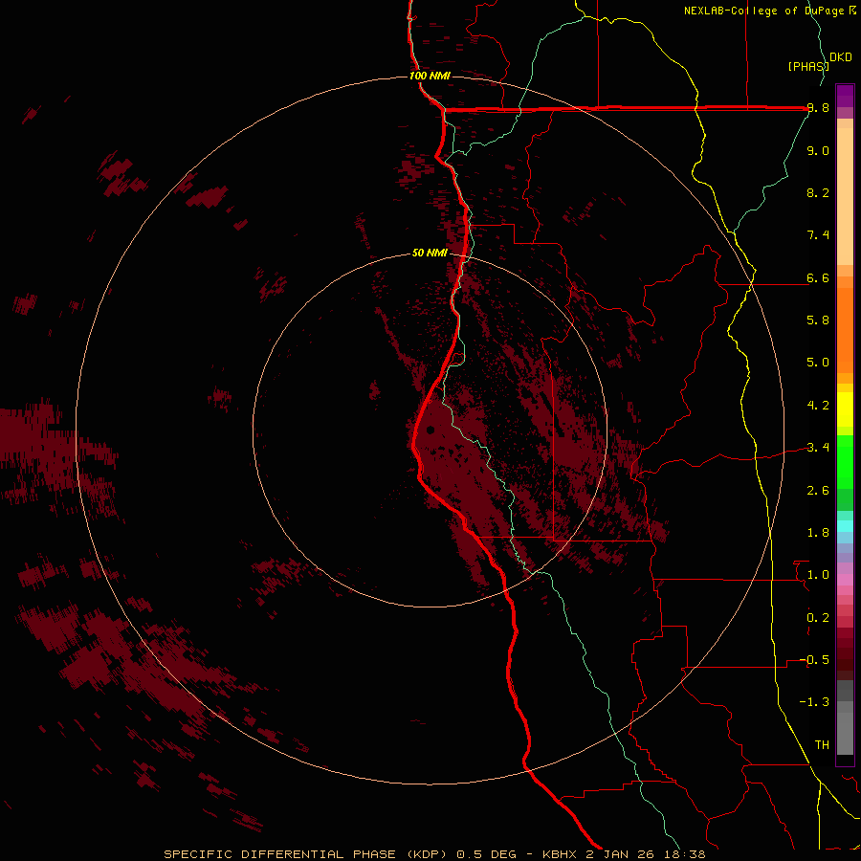Screen dimensions: 861x861
Task: Click the 8.2 scale value
Action: 818,192
